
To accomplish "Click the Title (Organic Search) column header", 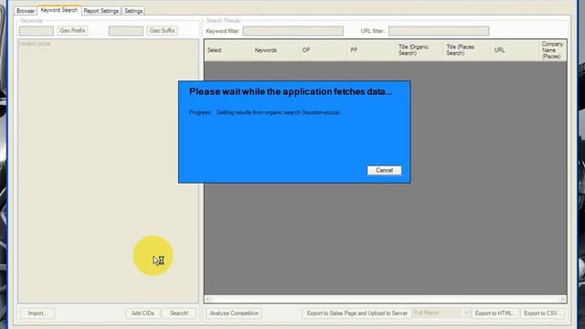I will 420,50.
